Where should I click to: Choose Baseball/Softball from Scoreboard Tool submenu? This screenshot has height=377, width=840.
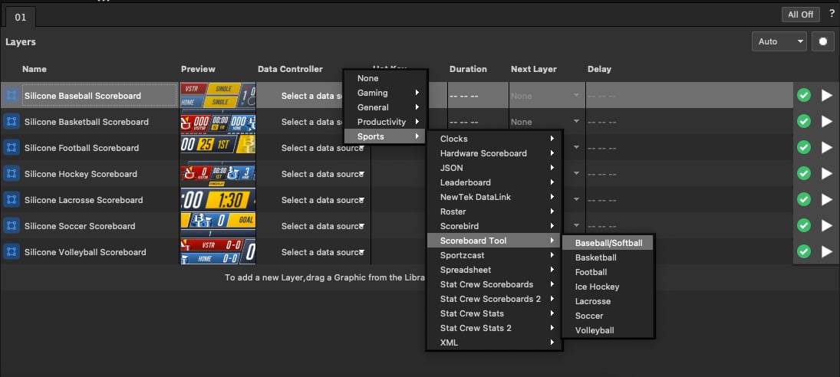pos(608,243)
